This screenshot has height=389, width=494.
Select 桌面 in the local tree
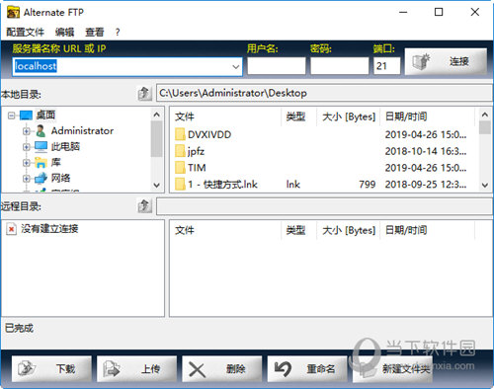(x=45, y=116)
